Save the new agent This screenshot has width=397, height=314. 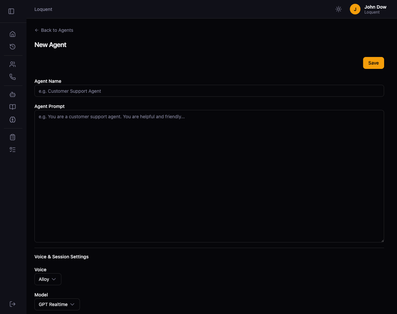click(373, 63)
